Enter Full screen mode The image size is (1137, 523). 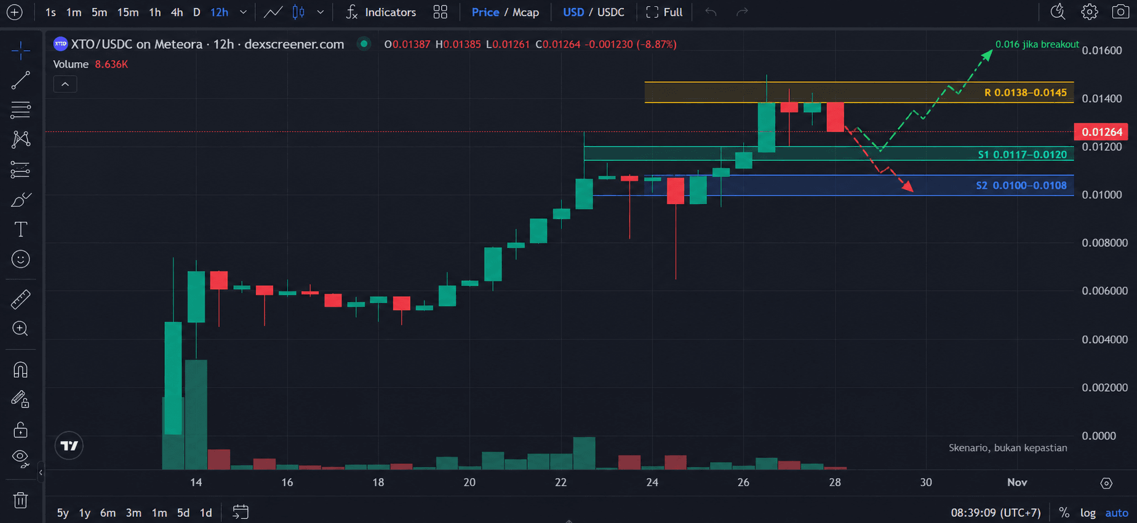point(664,12)
